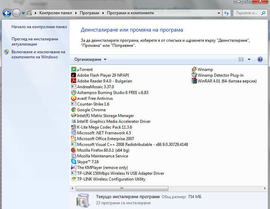Open Преглед на инсталирани актуализации link
This screenshot has width=270, height=209.
pyautogui.click(x=35, y=41)
